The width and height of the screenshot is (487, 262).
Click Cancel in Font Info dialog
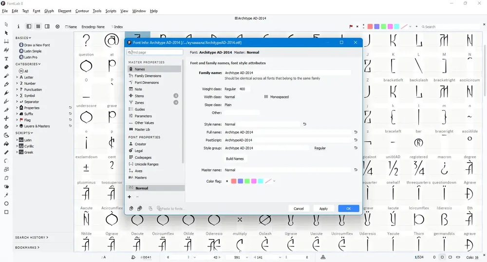click(x=299, y=208)
